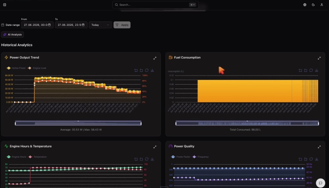Toggle the Temperature legend series
The image size is (329, 188).
click(37, 157)
